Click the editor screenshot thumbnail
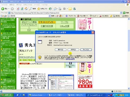The height and width of the screenshot is (97, 130). tap(61, 82)
